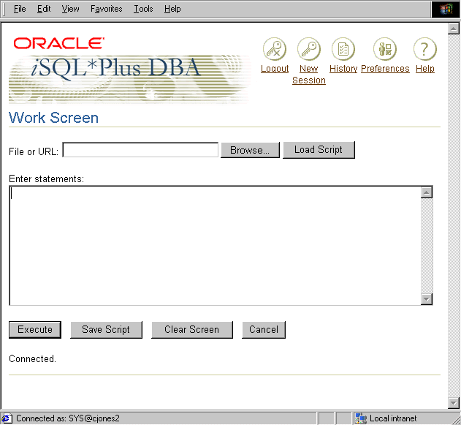This screenshot has height=425, width=461.
Task: Open the File menu
Action: (20, 9)
